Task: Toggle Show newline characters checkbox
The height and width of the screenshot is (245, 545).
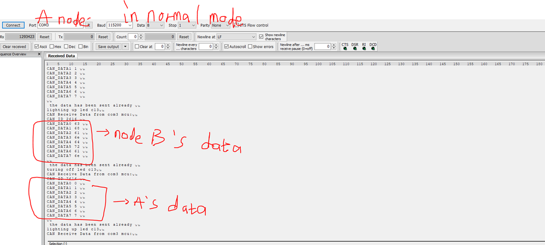Action: 261,36
